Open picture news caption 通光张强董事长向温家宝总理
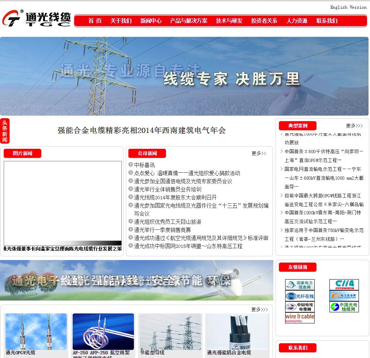This screenshot has height=358, width=370. [63, 249]
